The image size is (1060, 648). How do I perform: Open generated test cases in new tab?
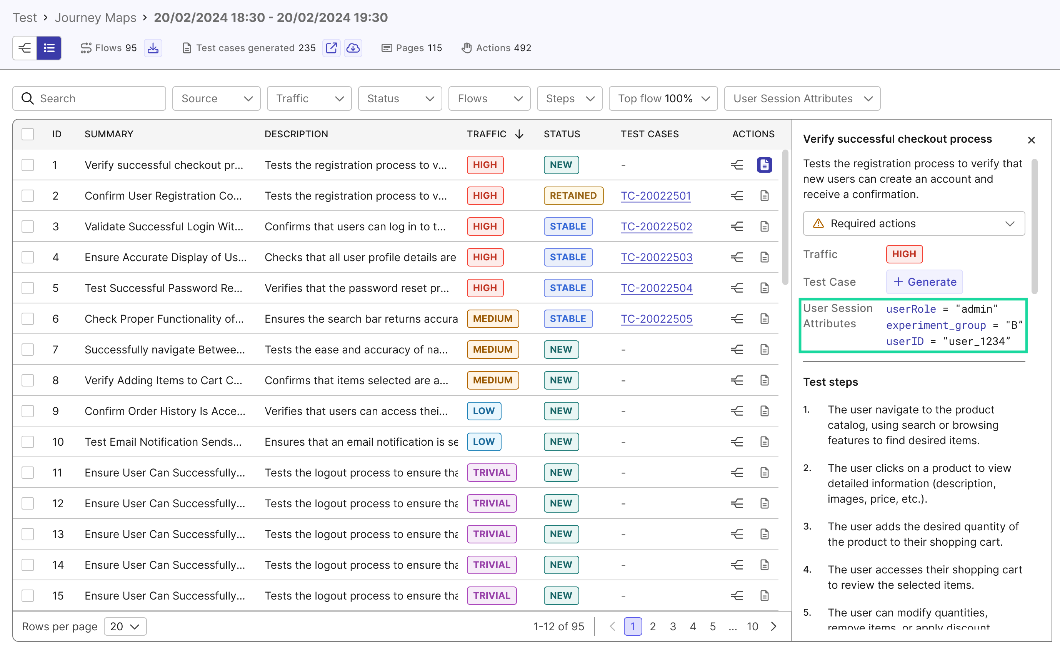[332, 48]
